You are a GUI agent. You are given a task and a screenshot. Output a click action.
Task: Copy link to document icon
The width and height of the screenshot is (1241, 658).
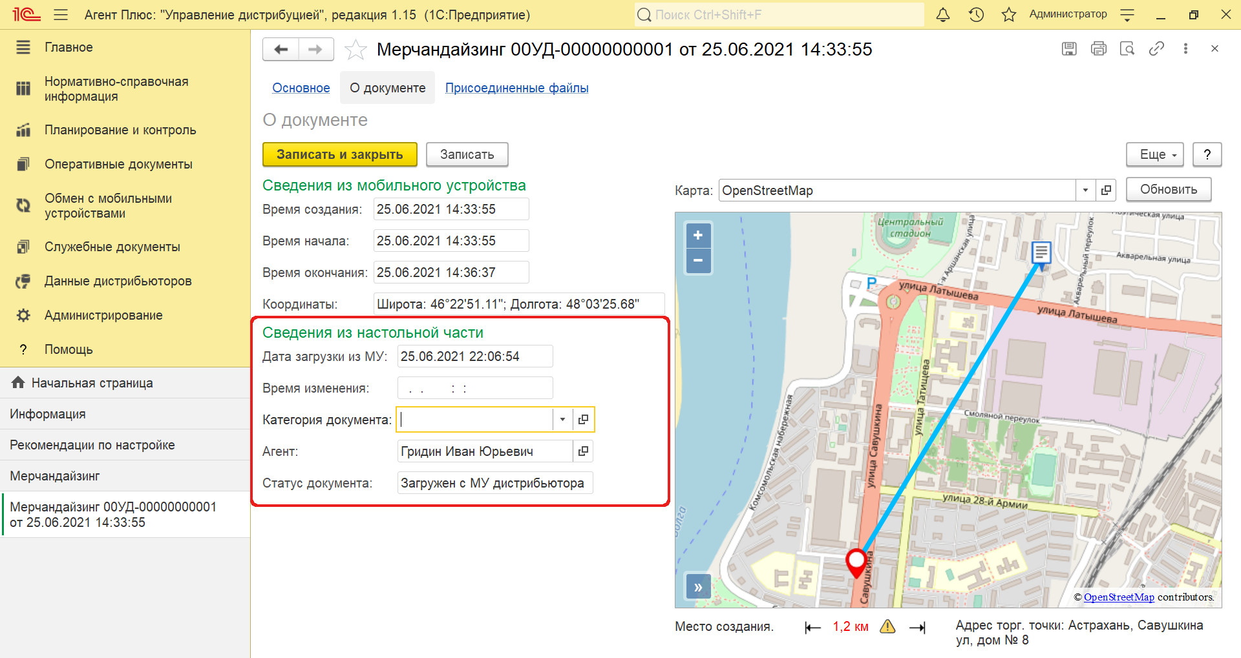(x=1156, y=48)
